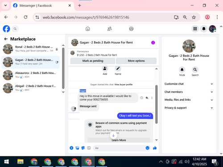Screen dimensions: 223x167
Task: Show hidden system tray icons chevron
Action: click(x=161, y=162)
